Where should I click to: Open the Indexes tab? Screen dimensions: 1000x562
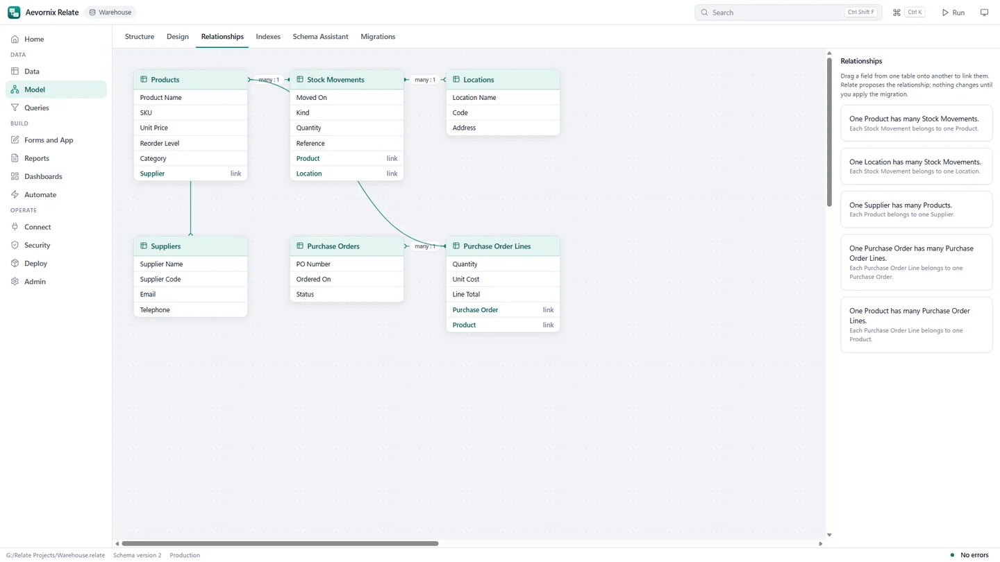tap(268, 37)
